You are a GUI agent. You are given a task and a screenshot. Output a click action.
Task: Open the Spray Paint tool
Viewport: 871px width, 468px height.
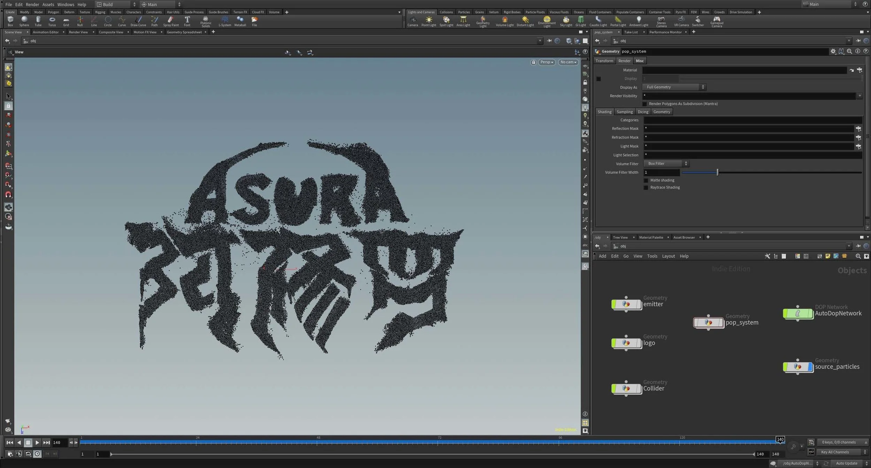[x=171, y=21]
